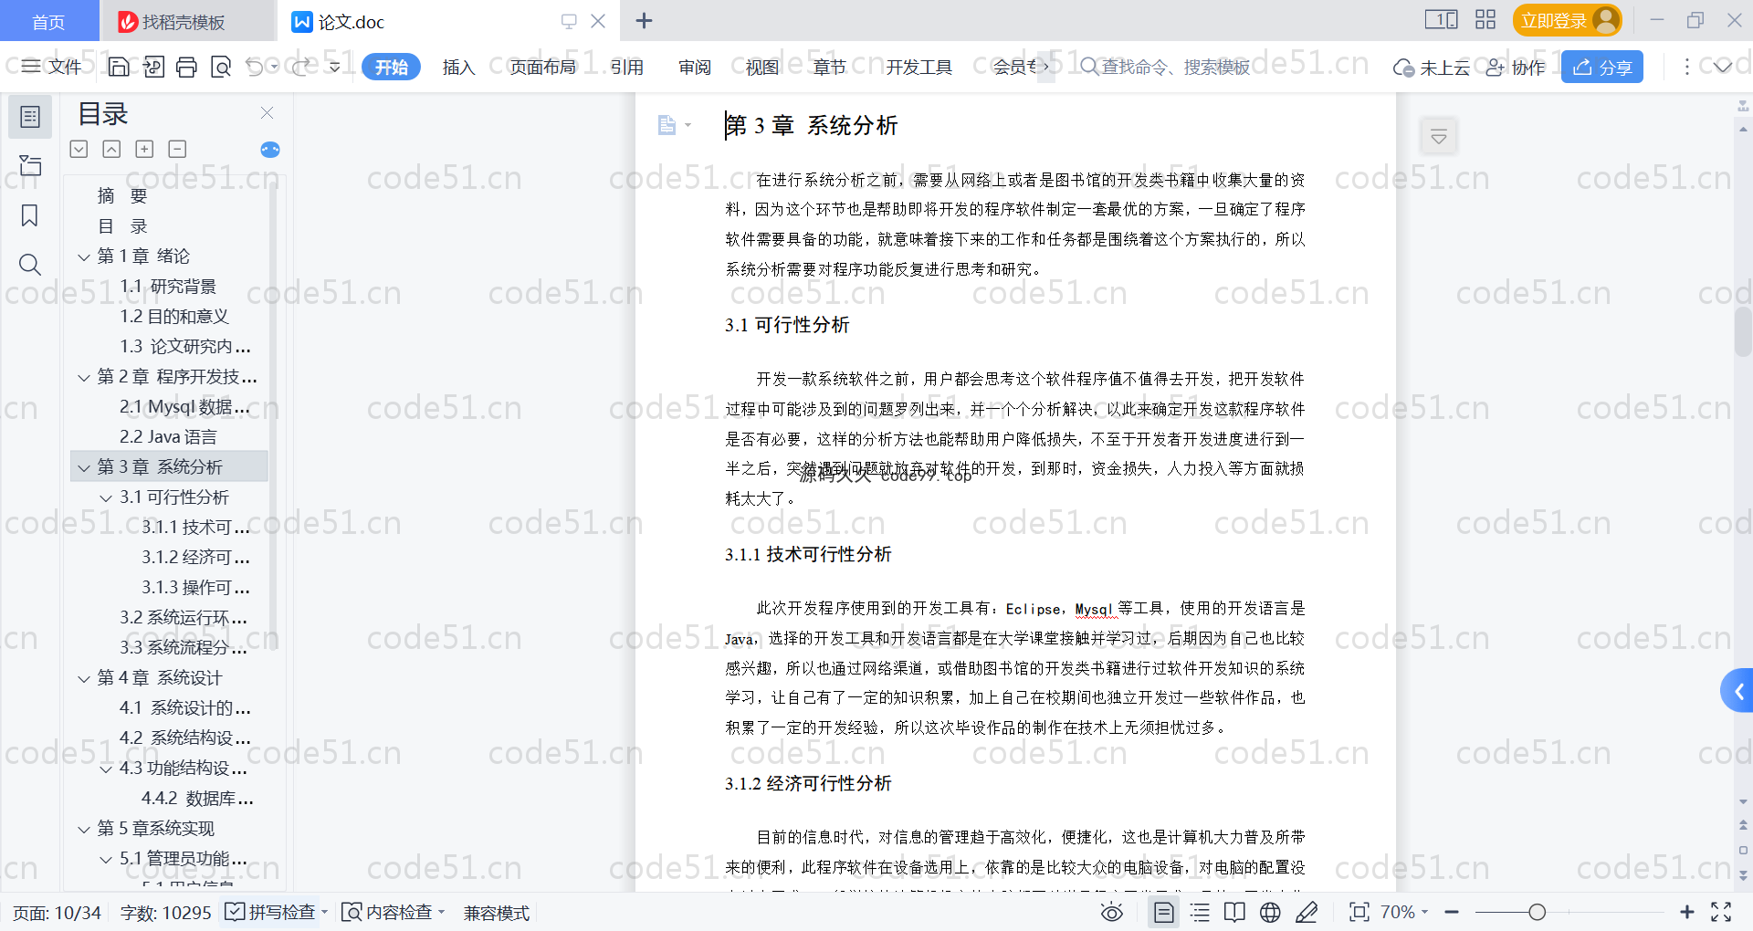
Task: Open the 文件 menu
Action: pyautogui.click(x=51, y=67)
